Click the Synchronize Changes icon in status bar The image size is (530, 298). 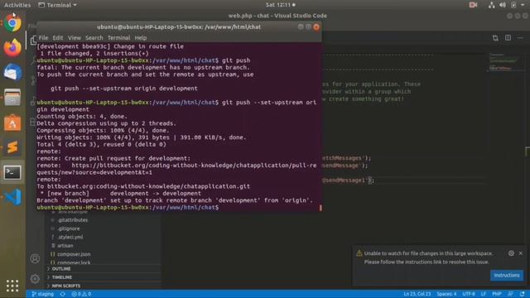[x=63, y=294]
